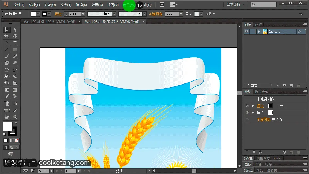Screen dimensions: 309x174
Task: Select the Pencil tool
Action: click(x=15, y=57)
